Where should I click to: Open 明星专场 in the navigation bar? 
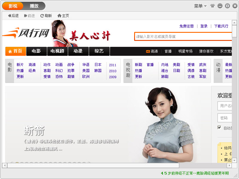pyautogui.click(x=185, y=51)
